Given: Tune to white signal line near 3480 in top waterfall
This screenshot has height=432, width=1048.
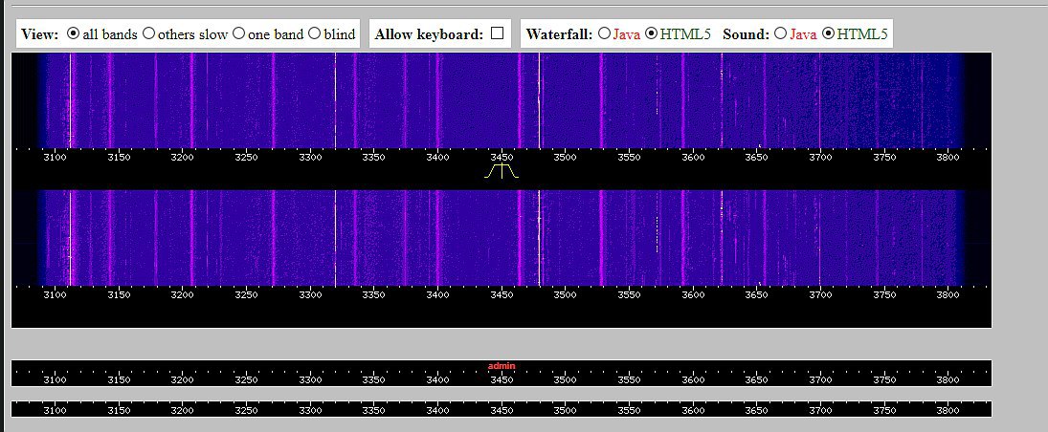Looking at the screenshot, I should [x=540, y=100].
